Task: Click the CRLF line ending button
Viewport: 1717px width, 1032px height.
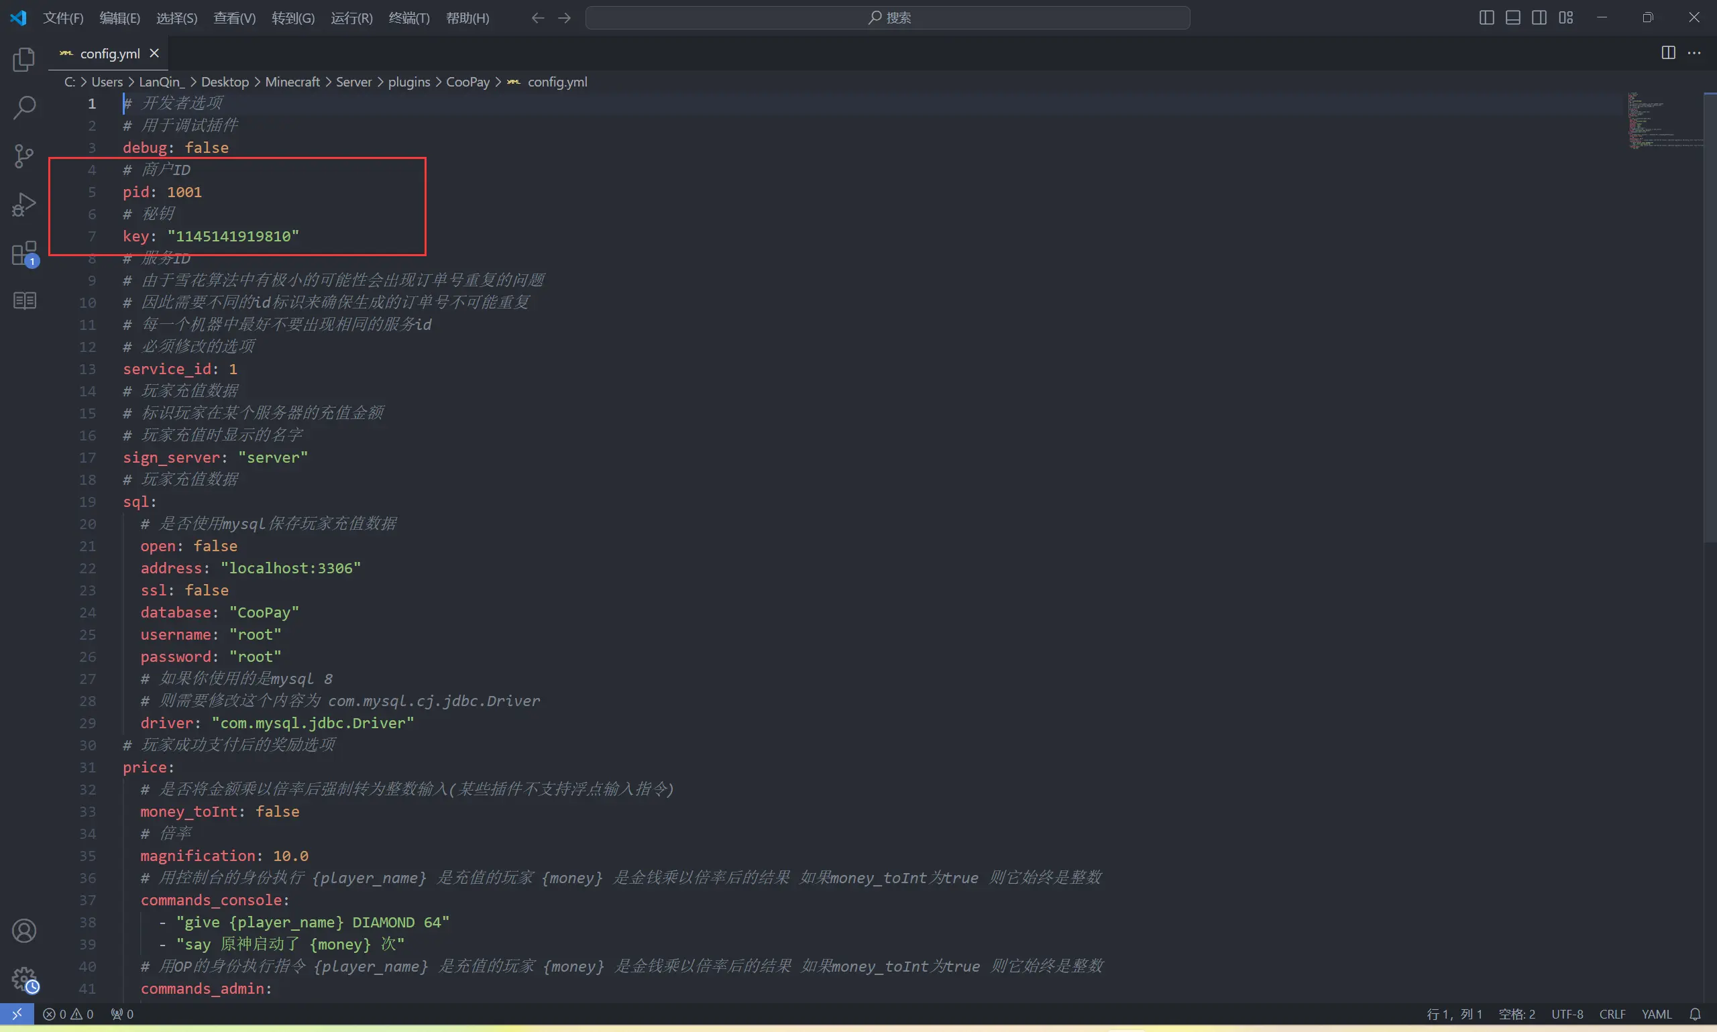Action: pyautogui.click(x=1612, y=1014)
